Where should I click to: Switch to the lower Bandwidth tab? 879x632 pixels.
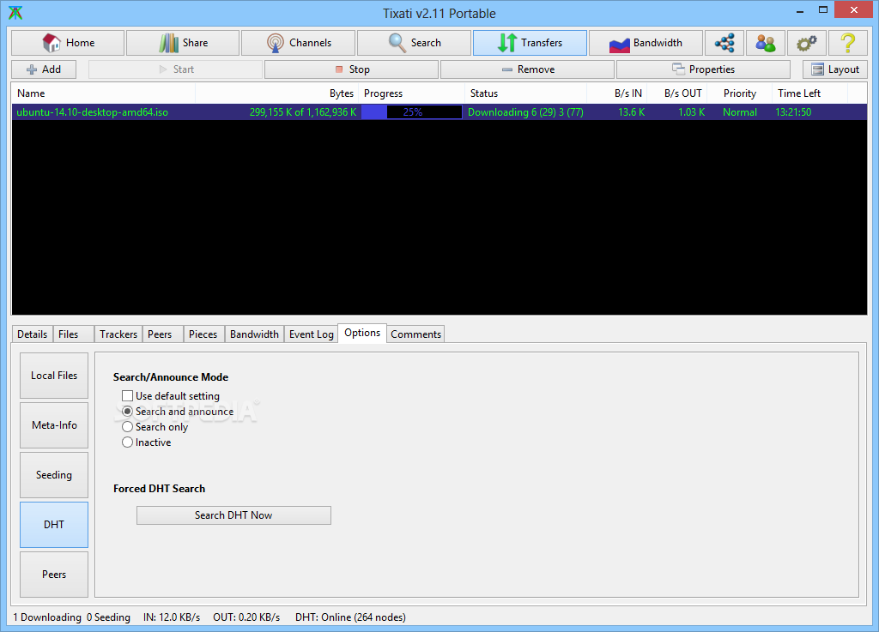pyautogui.click(x=254, y=334)
